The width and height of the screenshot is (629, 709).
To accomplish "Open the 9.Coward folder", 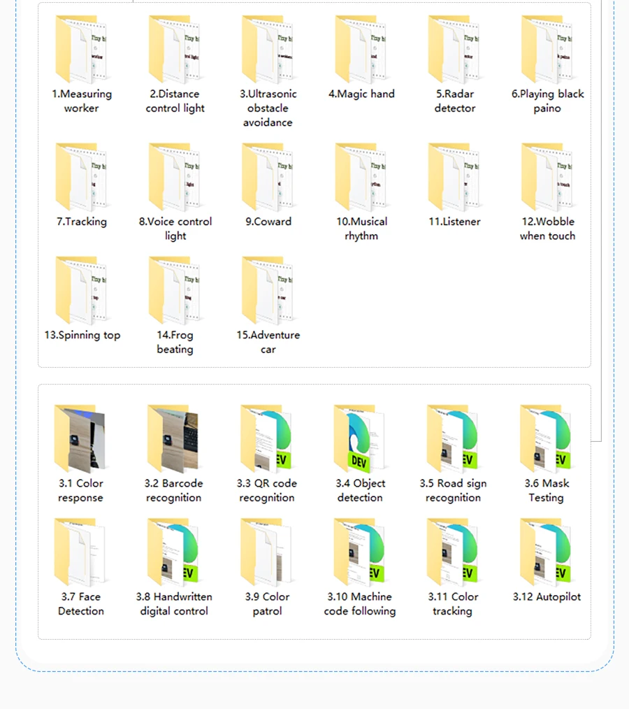I will [267, 178].
